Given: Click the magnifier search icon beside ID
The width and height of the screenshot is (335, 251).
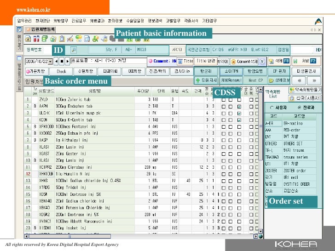Looking at the screenshot, I should [73, 50].
